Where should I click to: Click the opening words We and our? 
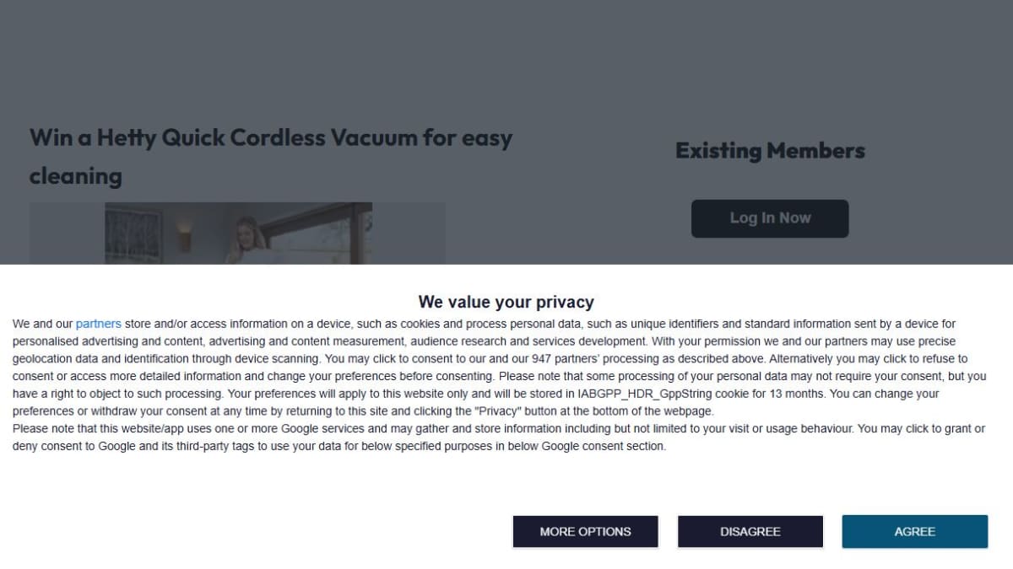42,324
